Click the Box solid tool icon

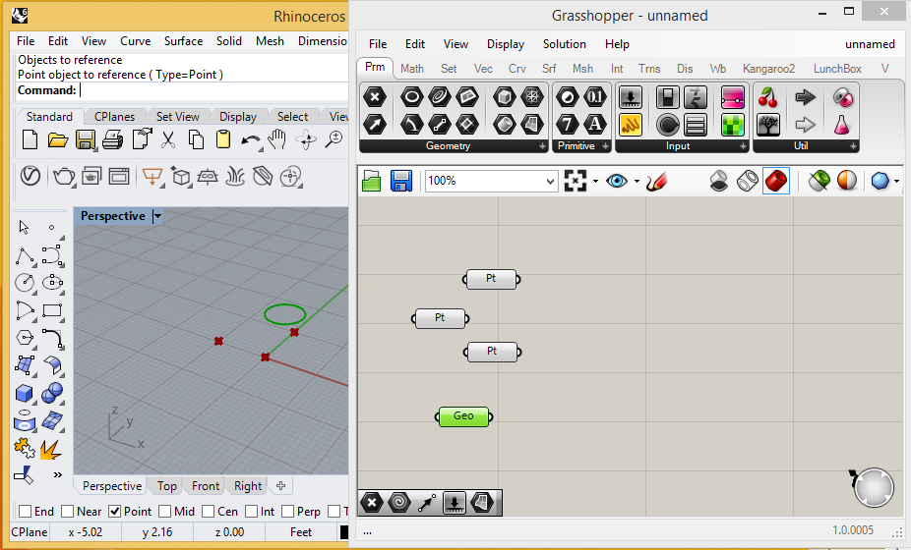(x=24, y=394)
